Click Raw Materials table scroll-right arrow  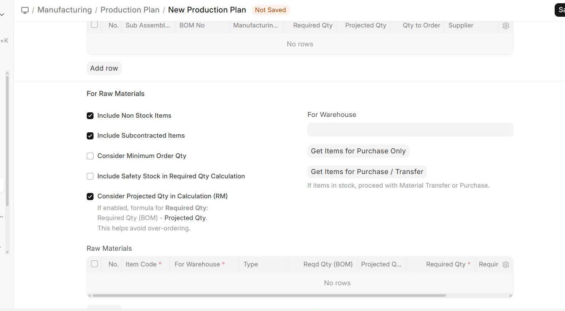[x=511, y=296]
